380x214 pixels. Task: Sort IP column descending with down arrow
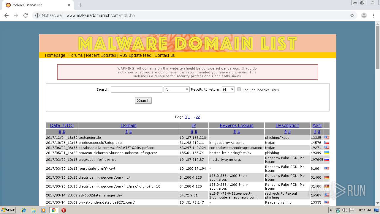[x=196, y=132]
